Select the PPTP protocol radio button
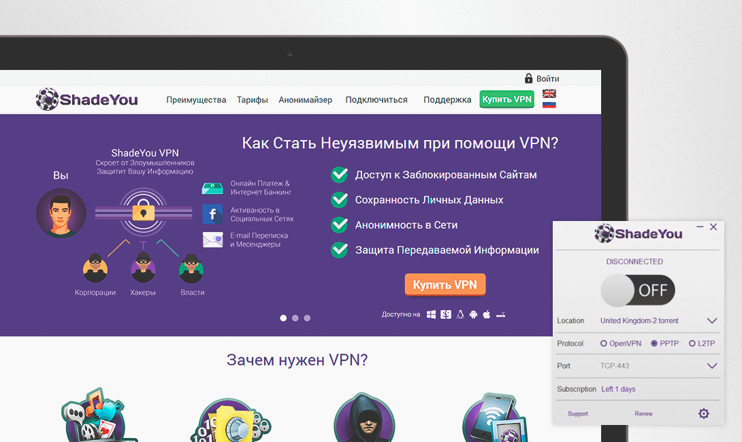Screen dimensions: 742x442 [654, 343]
